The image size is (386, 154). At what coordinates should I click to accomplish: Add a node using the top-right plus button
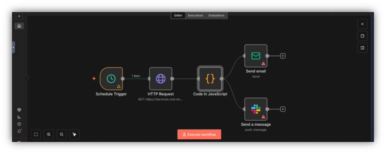tap(362, 24)
